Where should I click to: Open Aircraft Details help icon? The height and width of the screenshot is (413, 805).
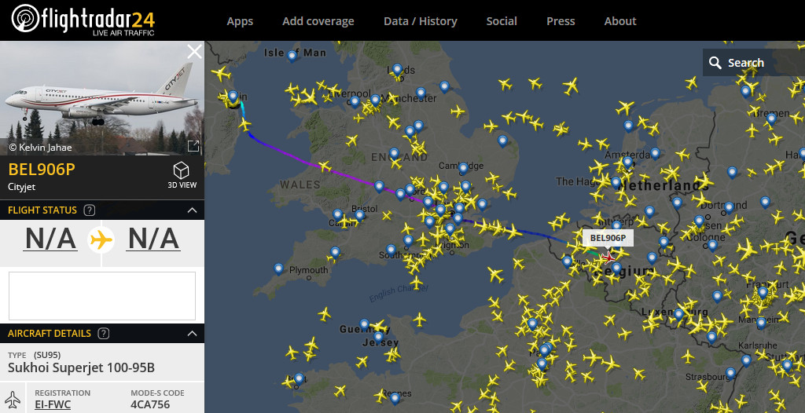(103, 334)
